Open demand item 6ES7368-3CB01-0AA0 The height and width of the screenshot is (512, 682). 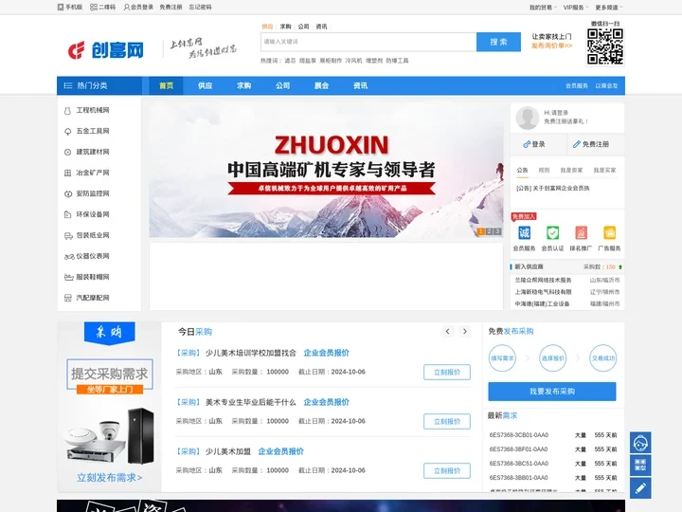point(519,435)
